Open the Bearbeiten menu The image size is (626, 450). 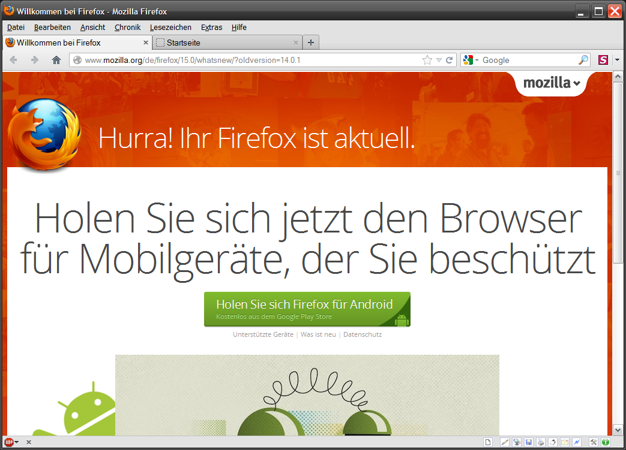pos(52,27)
